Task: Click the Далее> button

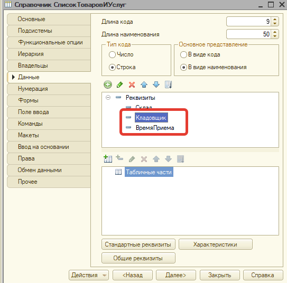Action: 176,275
